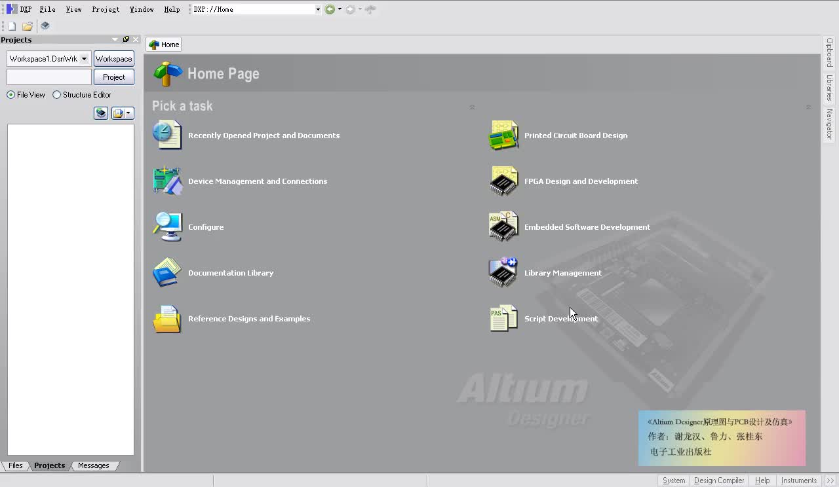The width and height of the screenshot is (839, 487).
Task: Click Reference Designs and Examples folder icon
Action: click(166, 319)
